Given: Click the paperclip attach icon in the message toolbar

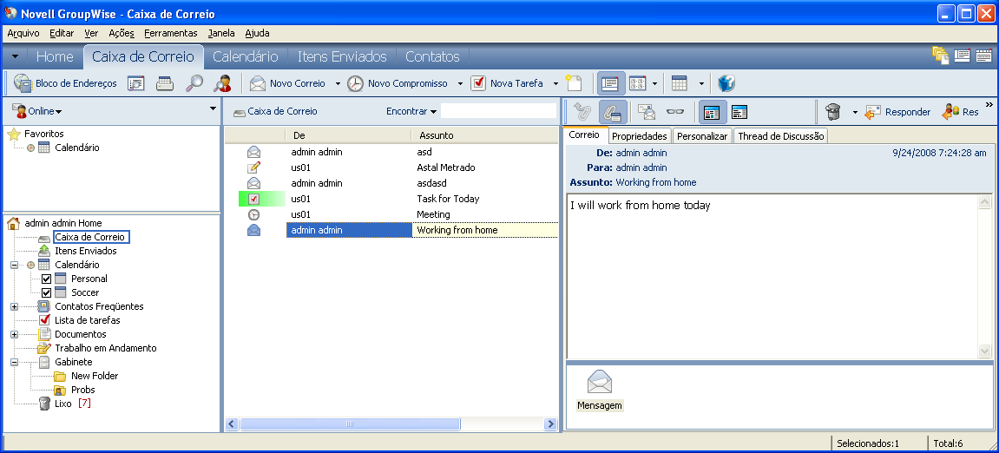Looking at the screenshot, I should point(582,112).
